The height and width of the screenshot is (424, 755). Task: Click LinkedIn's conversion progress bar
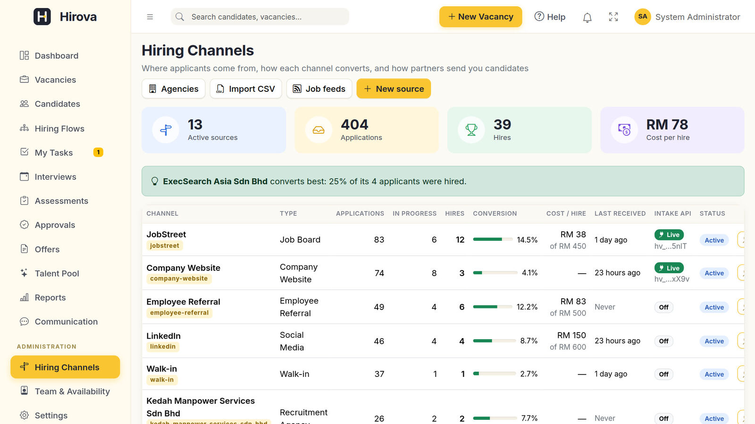[495, 341]
